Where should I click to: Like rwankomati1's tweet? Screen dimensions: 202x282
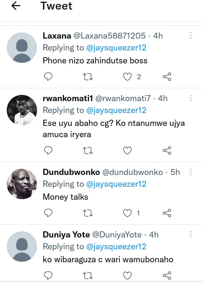(x=128, y=150)
